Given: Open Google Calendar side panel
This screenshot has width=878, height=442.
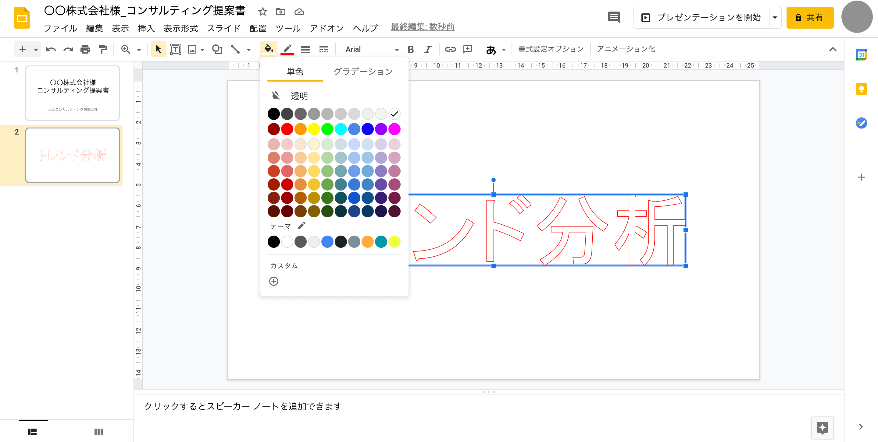Looking at the screenshot, I should [x=861, y=54].
